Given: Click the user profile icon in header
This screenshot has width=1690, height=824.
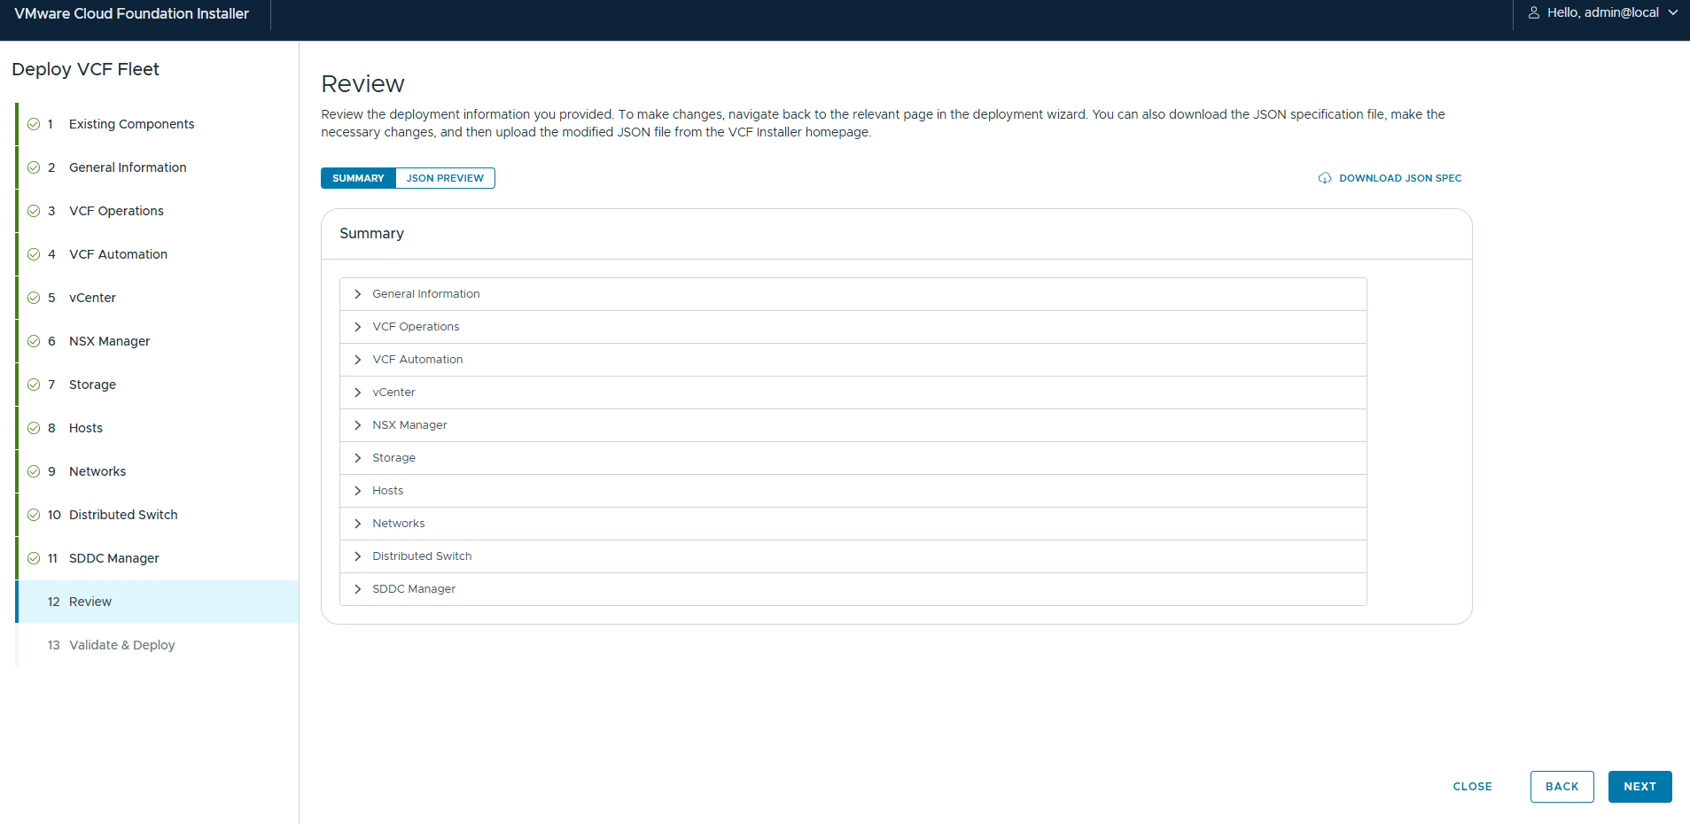Looking at the screenshot, I should pyautogui.click(x=1533, y=12).
